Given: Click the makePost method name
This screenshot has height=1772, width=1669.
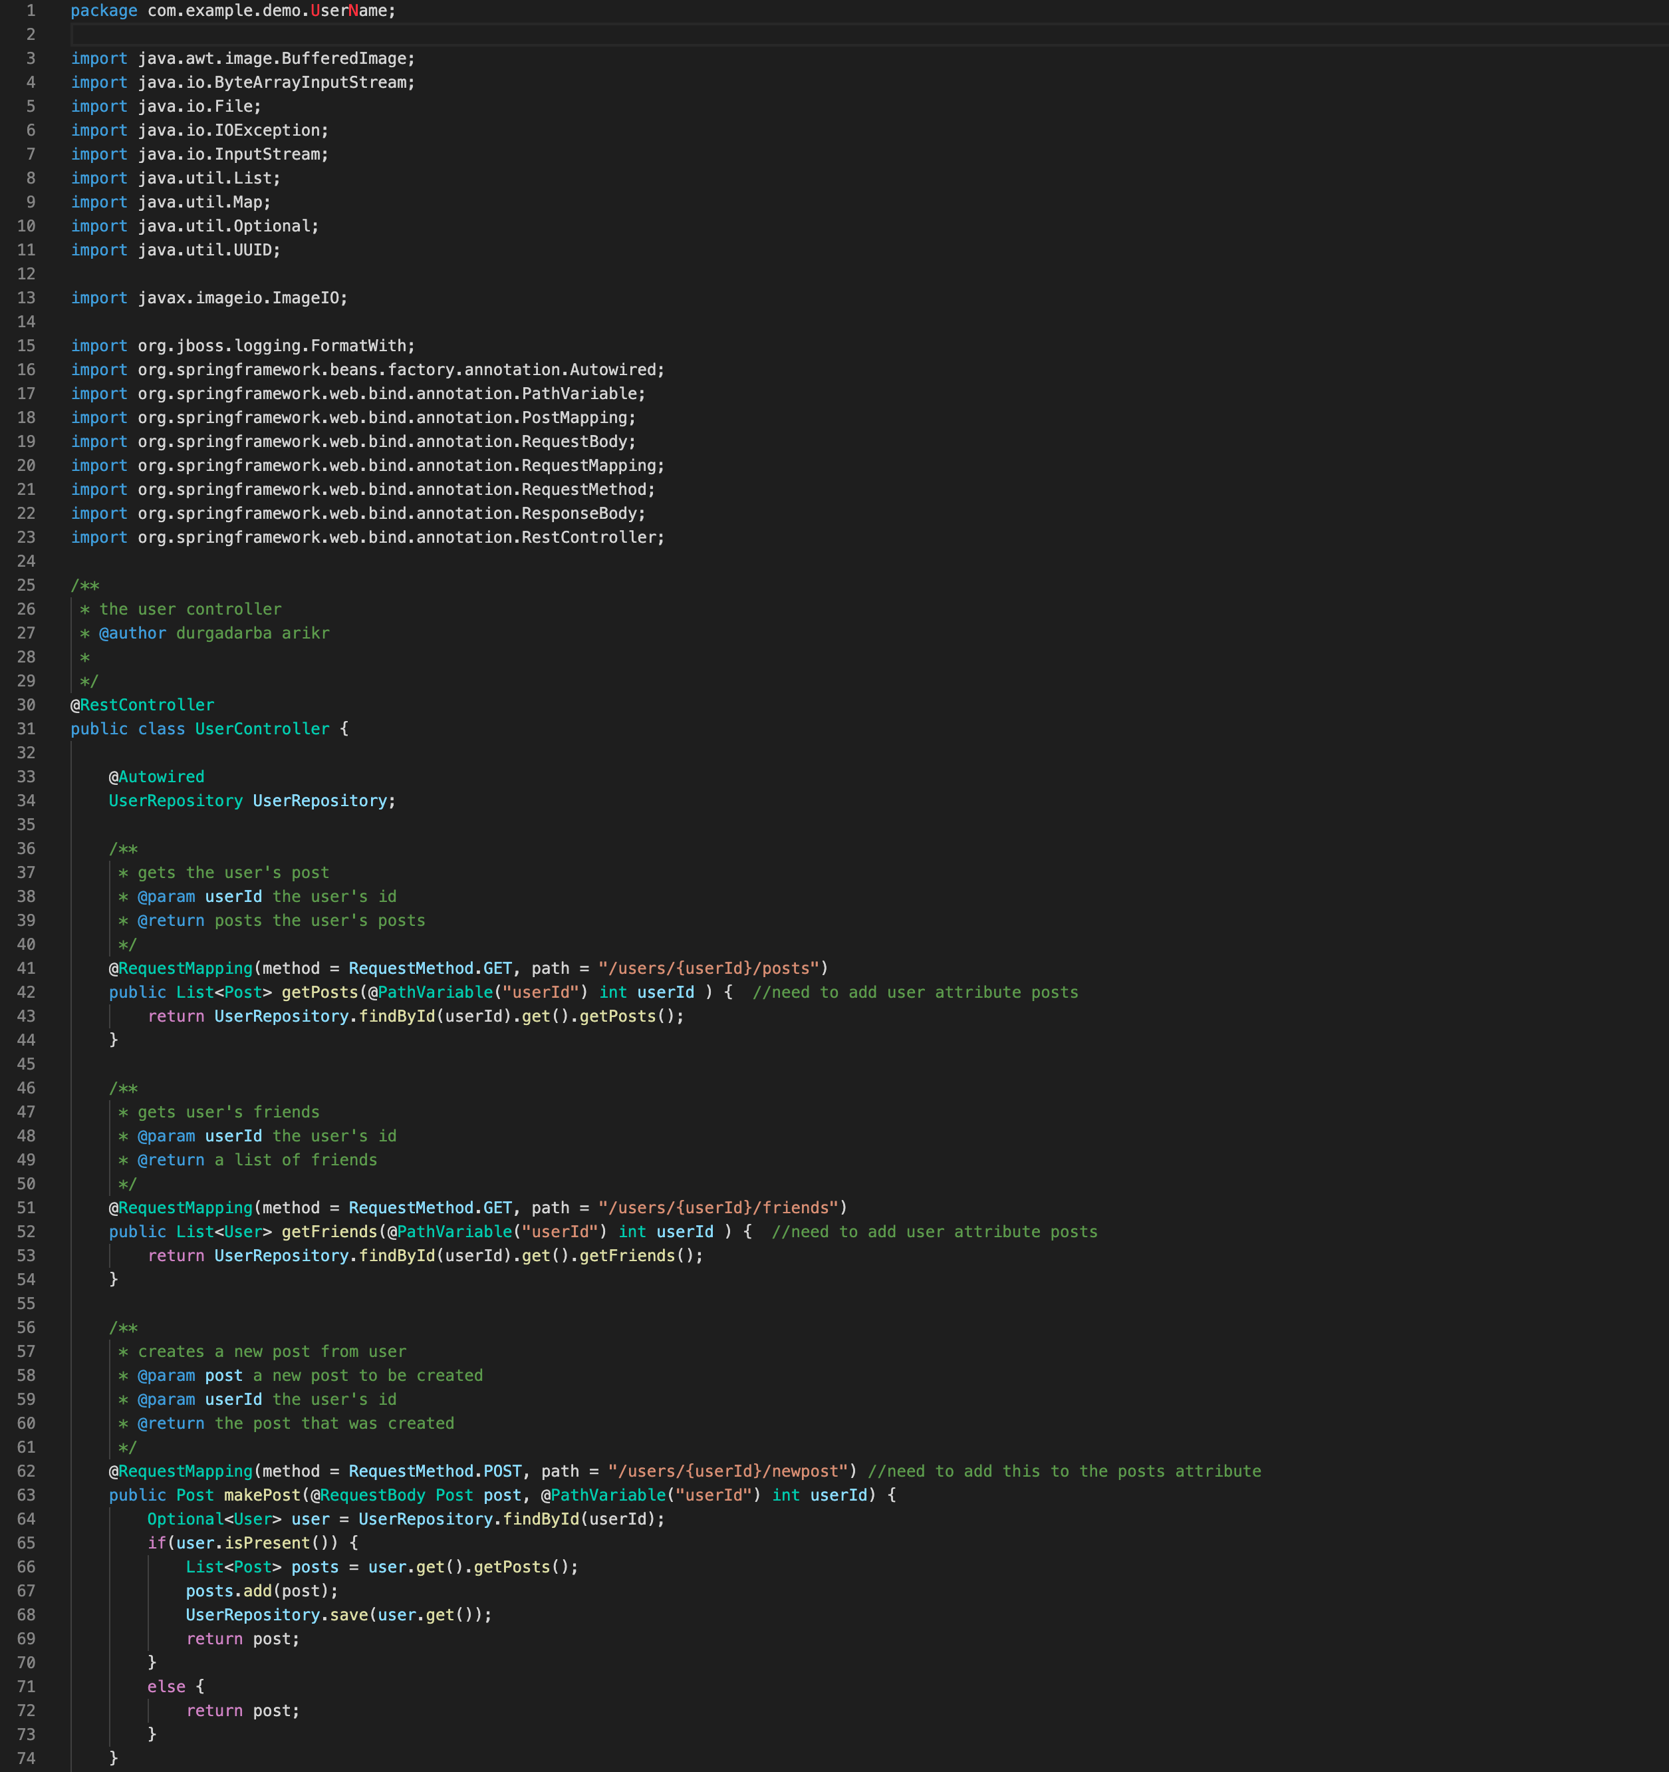Looking at the screenshot, I should pyautogui.click(x=262, y=1496).
